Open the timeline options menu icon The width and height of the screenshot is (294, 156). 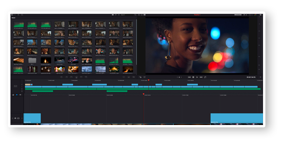point(260,77)
